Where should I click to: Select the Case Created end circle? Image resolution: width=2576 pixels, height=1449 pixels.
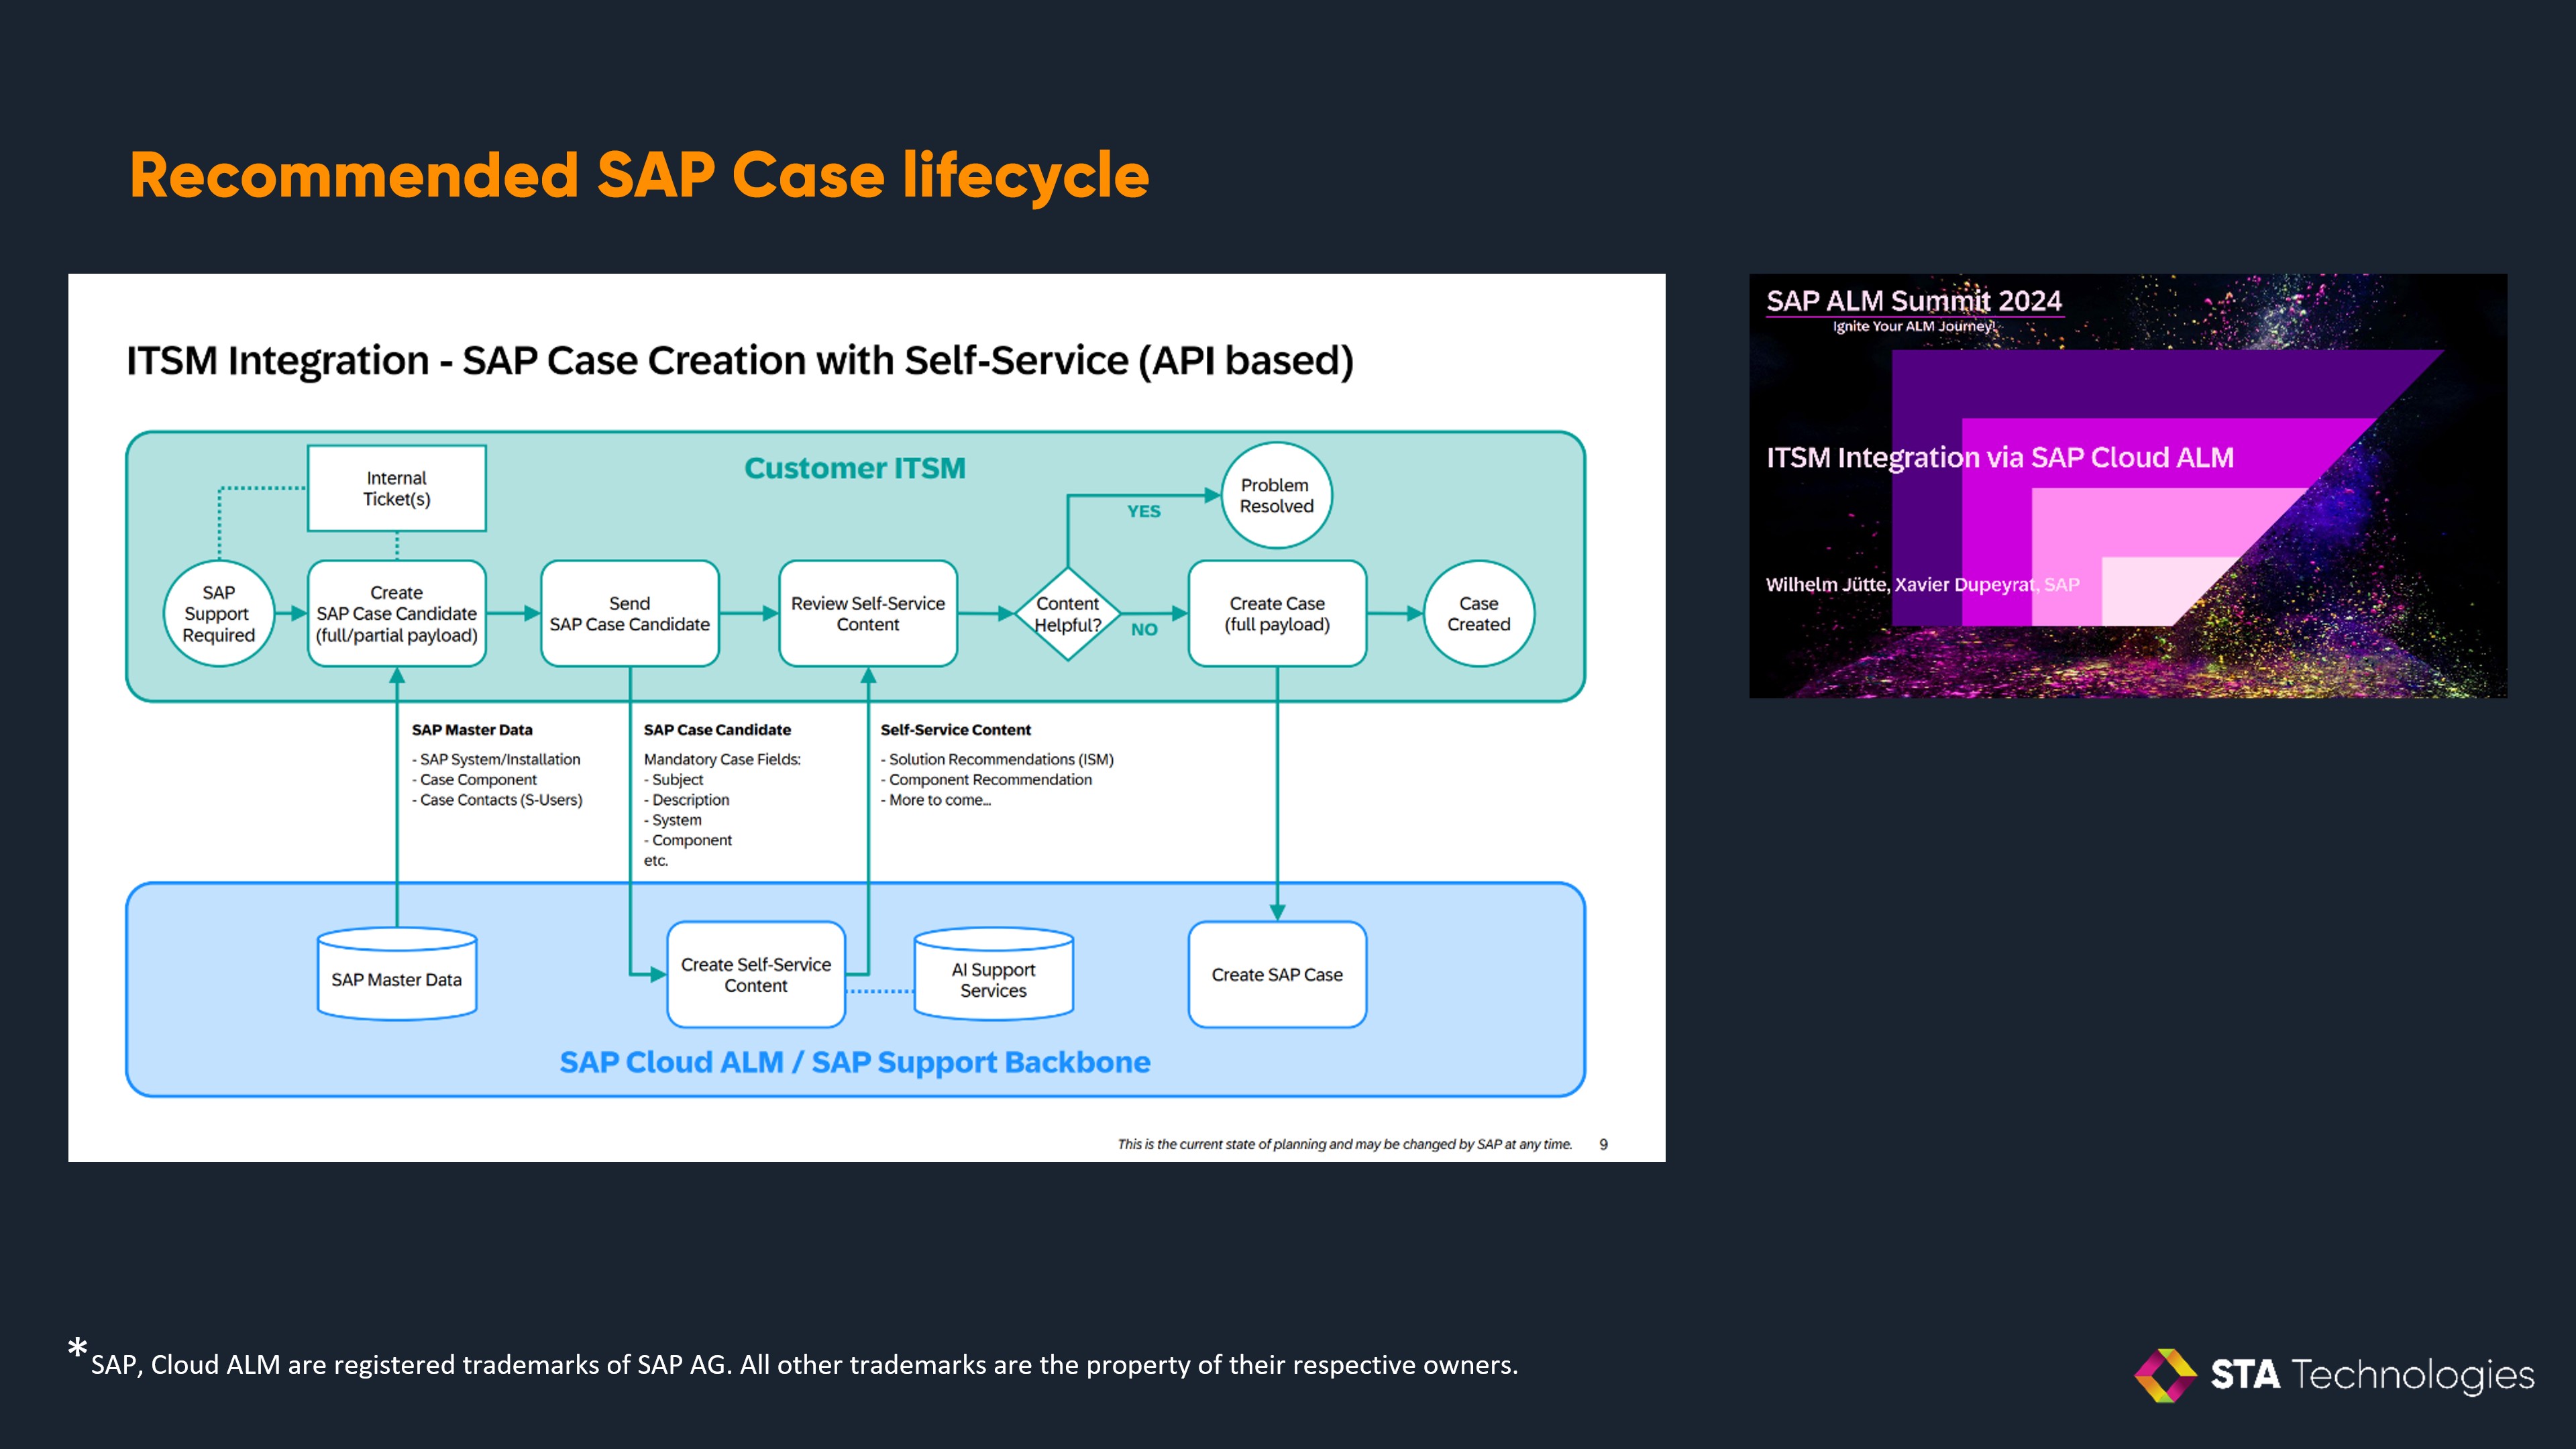(1478, 614)
